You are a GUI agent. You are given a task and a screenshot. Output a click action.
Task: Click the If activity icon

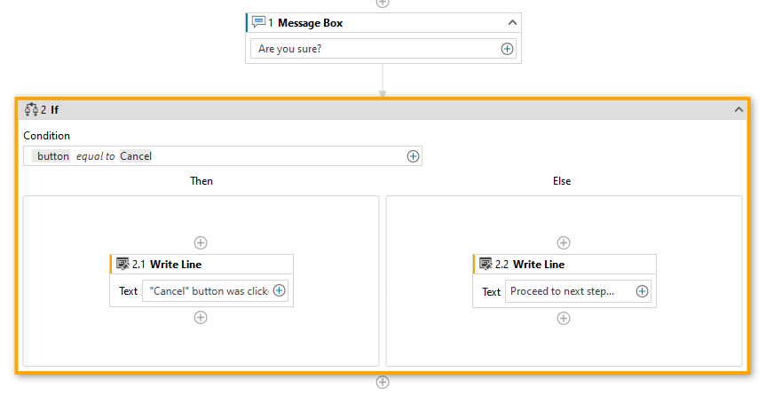[x=31, y=109]
